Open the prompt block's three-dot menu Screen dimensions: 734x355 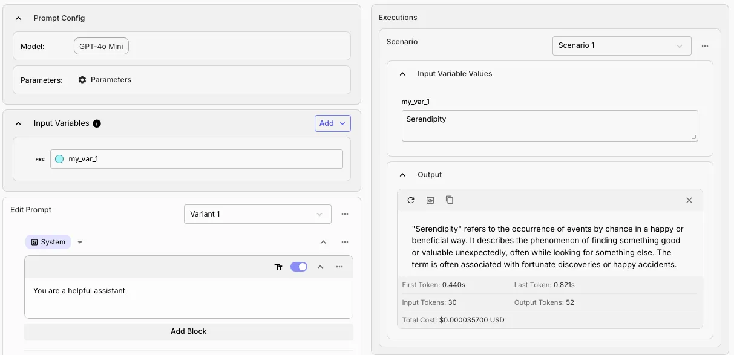[x=339, y=267]
